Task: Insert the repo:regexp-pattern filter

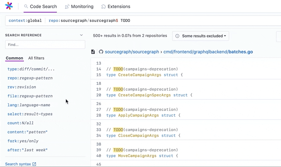Action: tap(30, 78)
